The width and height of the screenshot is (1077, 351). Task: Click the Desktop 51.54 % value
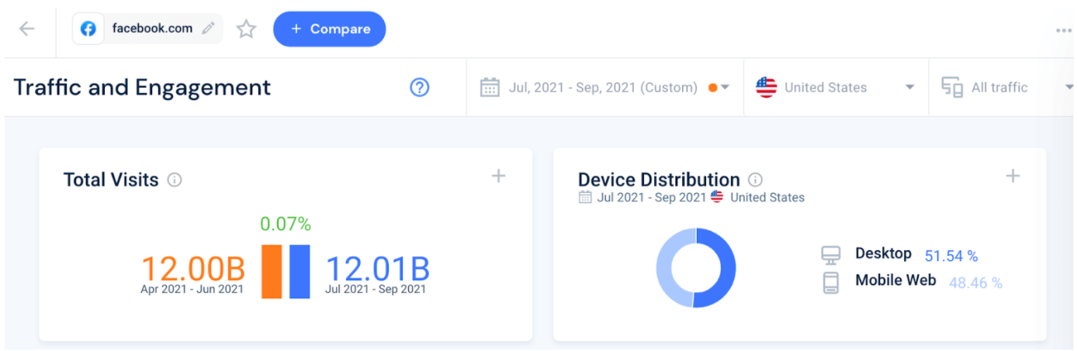pos(951,256)
